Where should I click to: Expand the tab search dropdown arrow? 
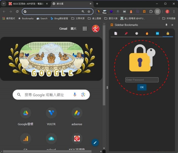point(4,4)
